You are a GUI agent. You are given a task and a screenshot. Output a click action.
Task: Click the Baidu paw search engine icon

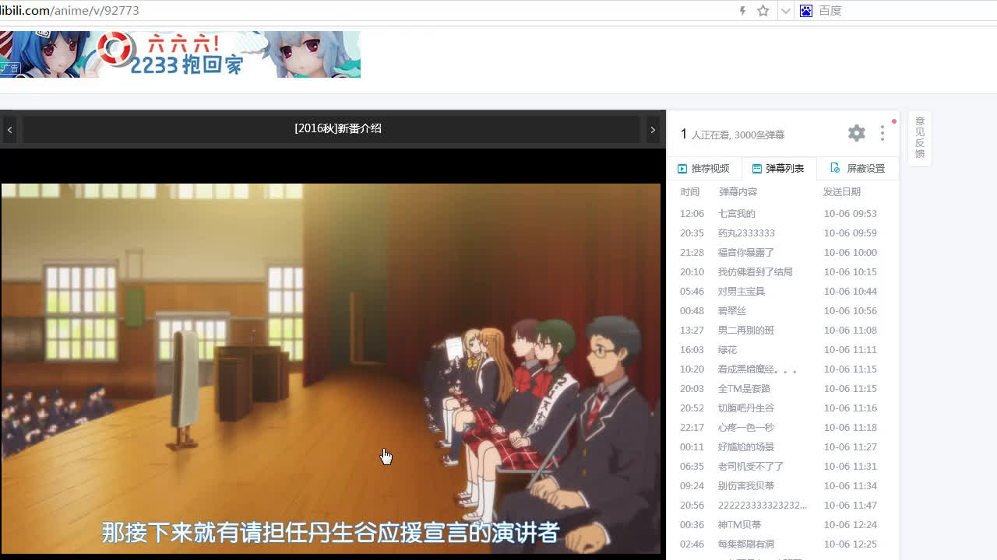(x=806, y=11)
